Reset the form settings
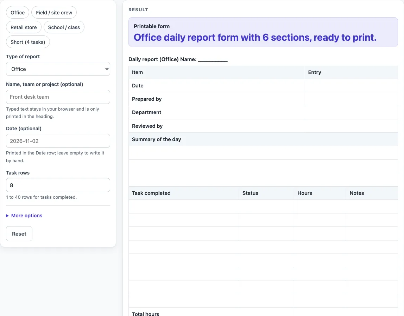404x316 pixels. 19,234
